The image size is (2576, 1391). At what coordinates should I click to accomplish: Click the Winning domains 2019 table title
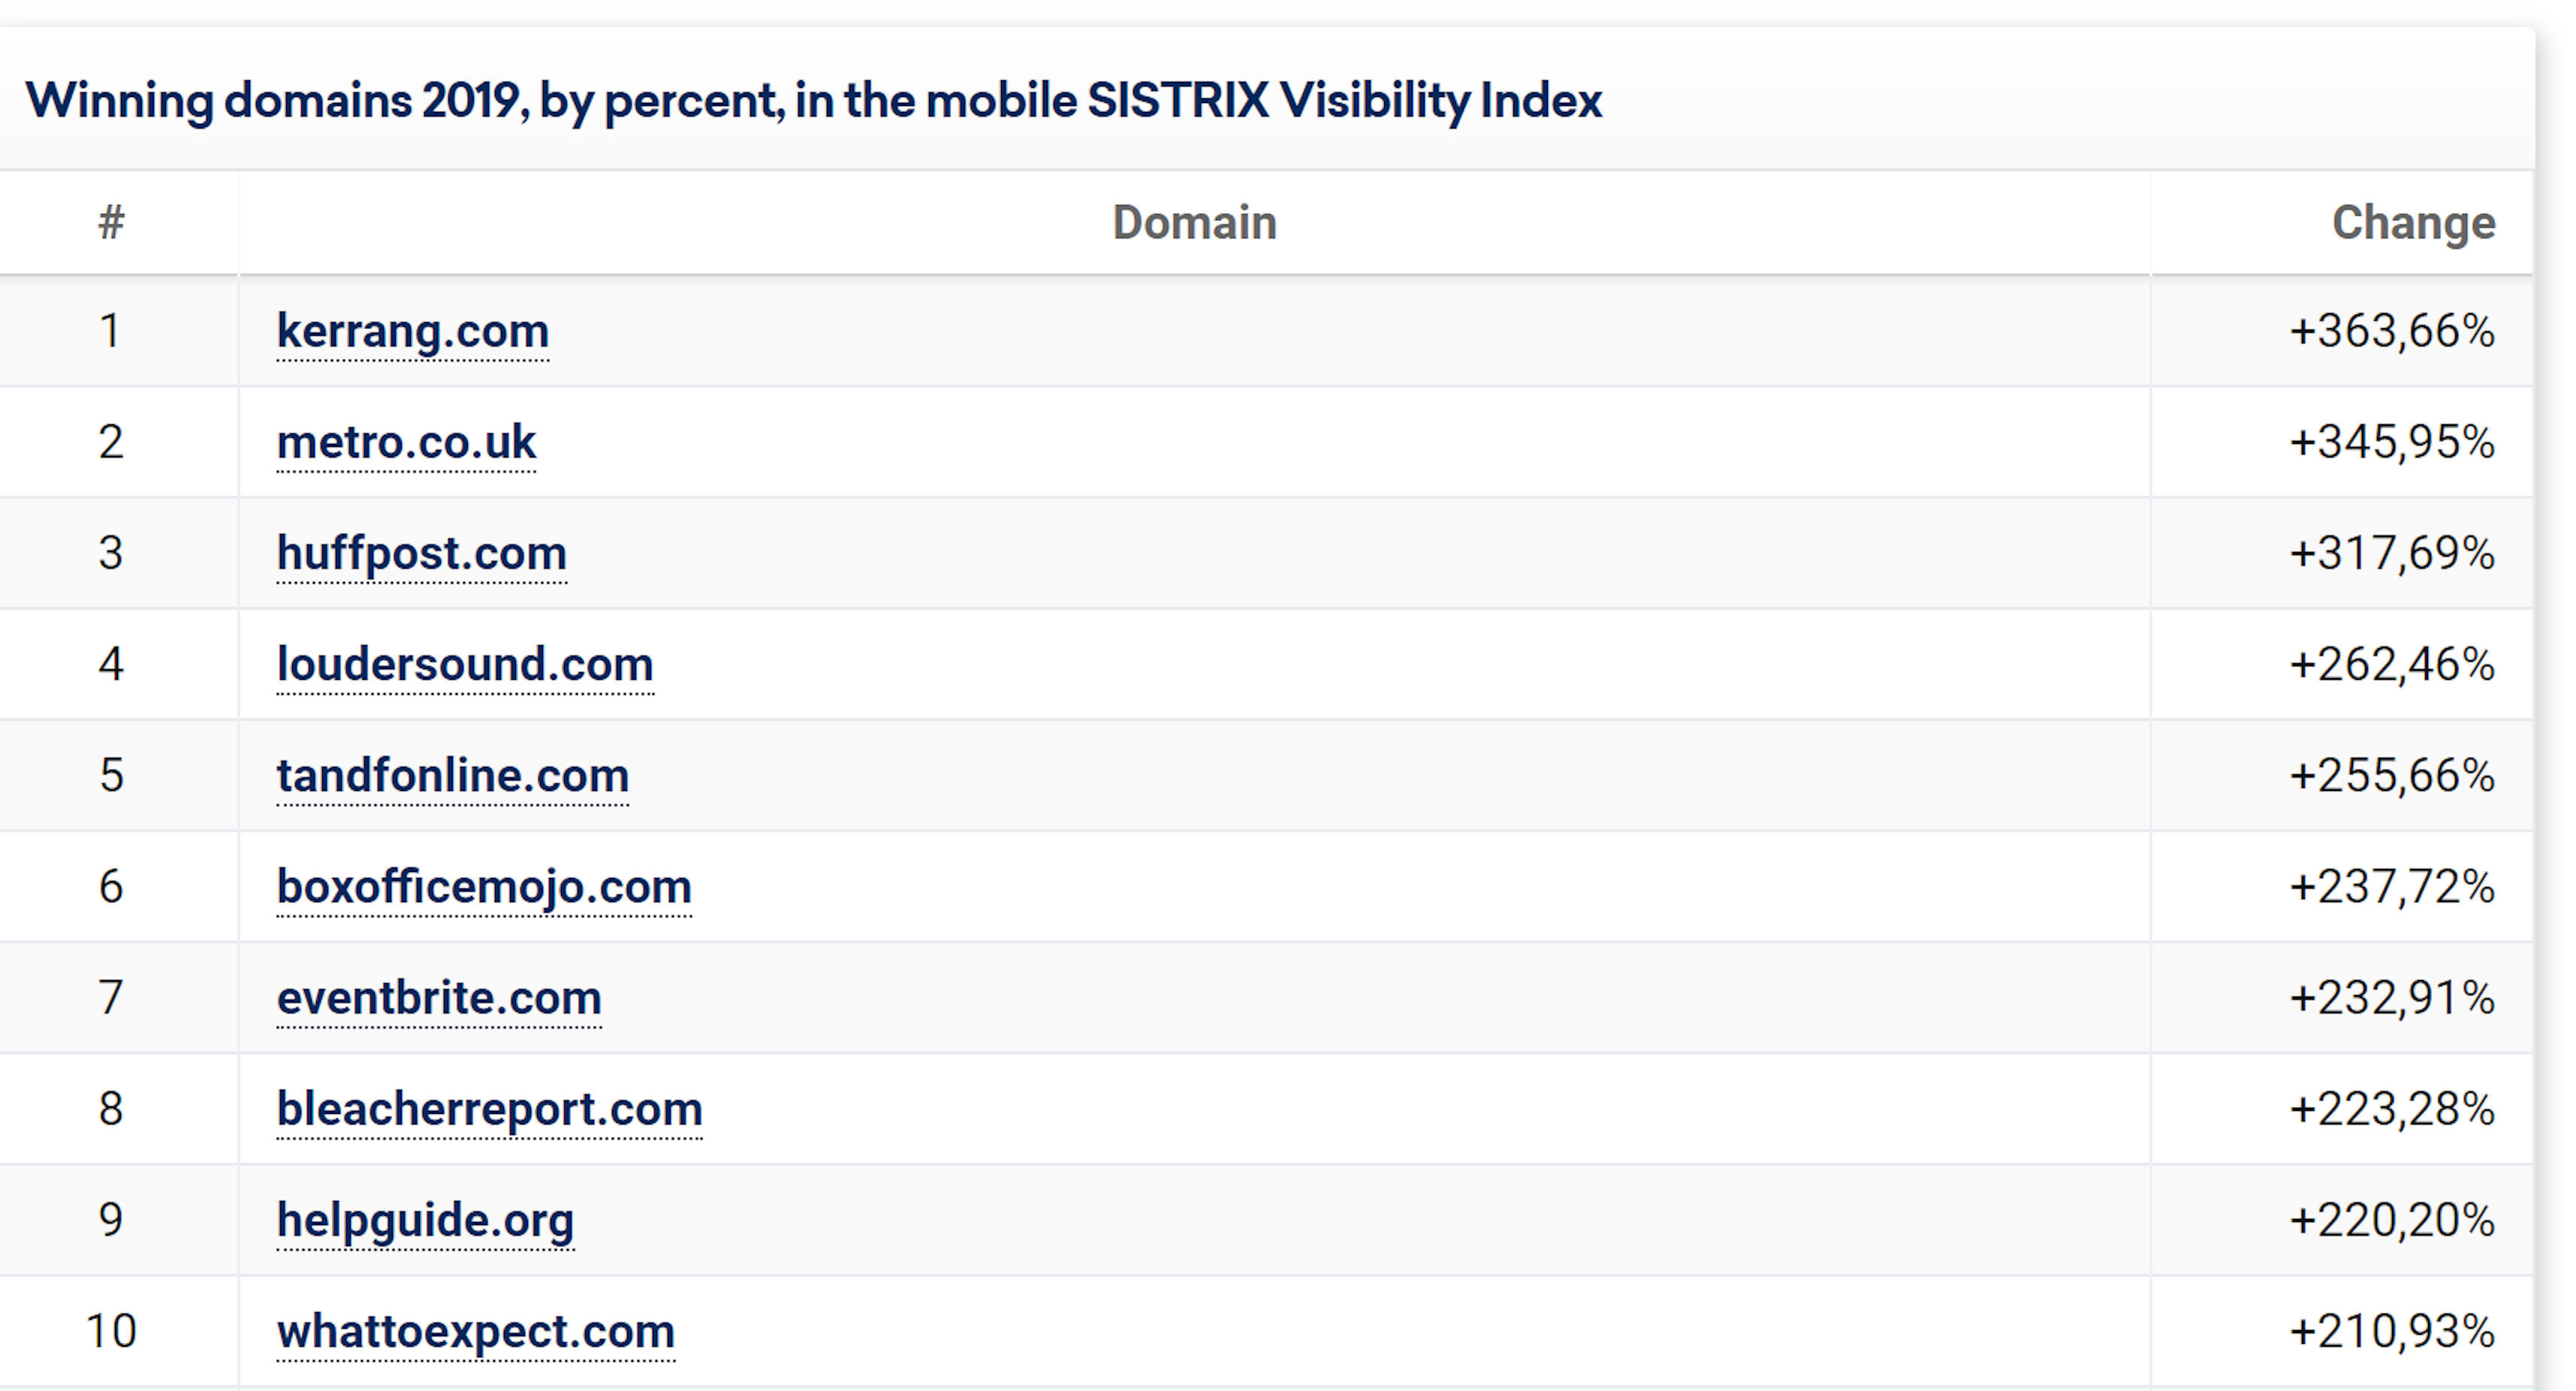[814, 100]
